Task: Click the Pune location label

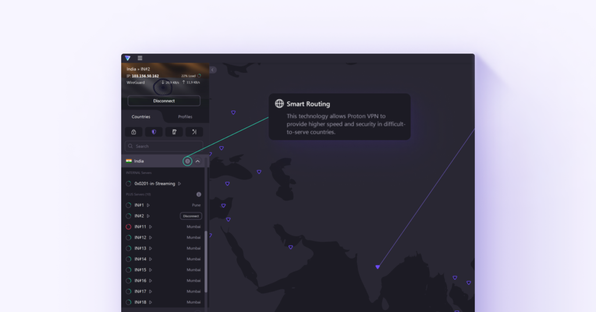Action: [x=196, y=205]
